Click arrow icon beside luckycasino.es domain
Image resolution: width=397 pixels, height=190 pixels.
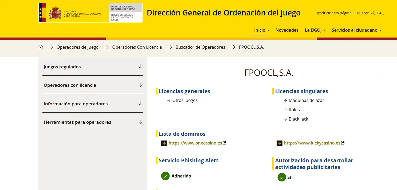tap(280, 143)
